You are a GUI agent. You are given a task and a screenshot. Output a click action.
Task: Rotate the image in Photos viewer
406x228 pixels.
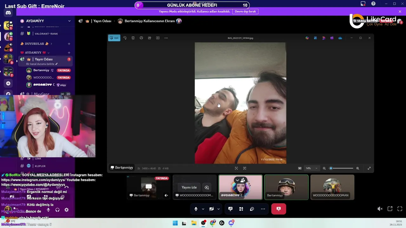(125, 38)
